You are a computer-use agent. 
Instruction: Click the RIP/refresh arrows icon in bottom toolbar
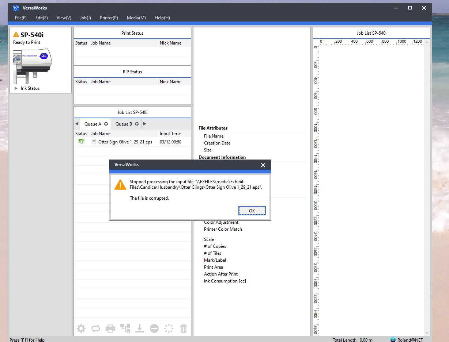[x=96, y=328]
